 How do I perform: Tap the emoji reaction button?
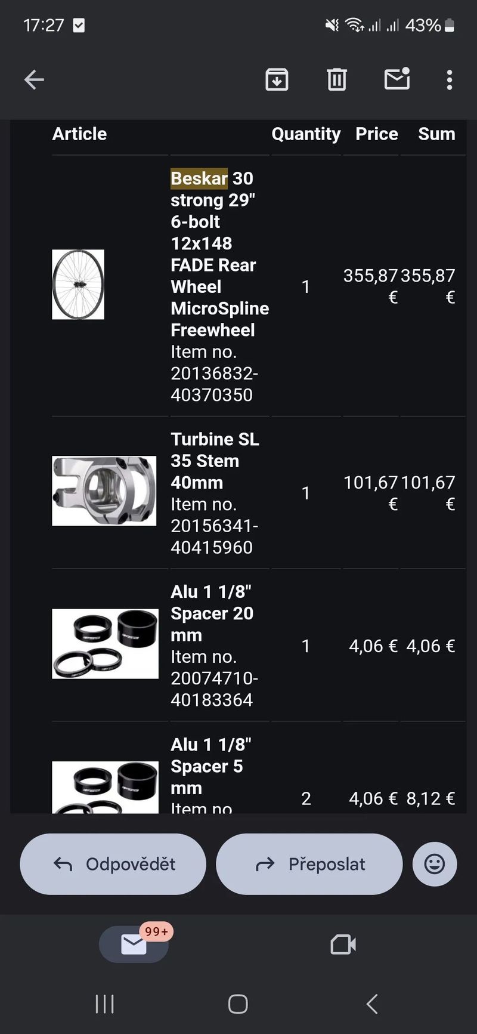[435, 863]
